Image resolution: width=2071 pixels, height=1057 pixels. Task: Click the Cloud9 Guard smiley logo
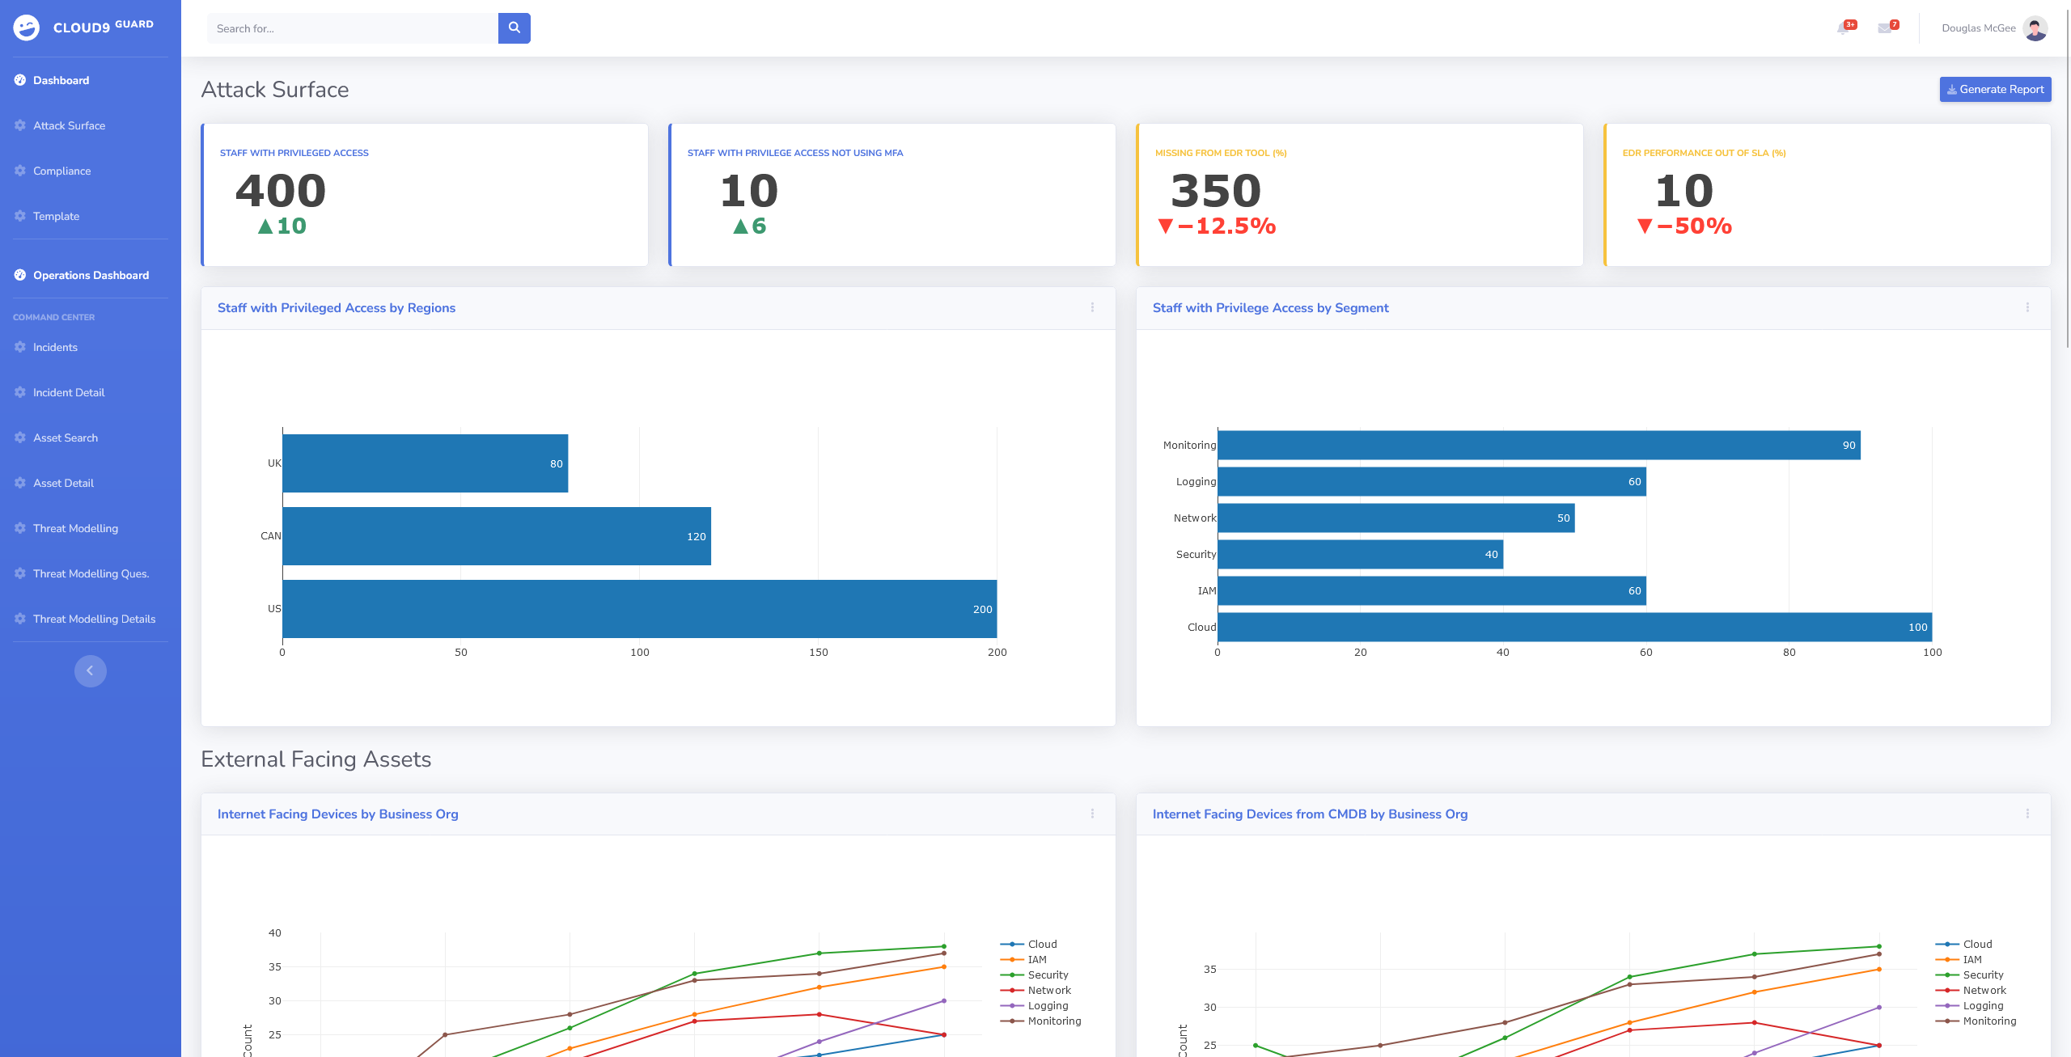pyautogui.click(x=27, y=27)
